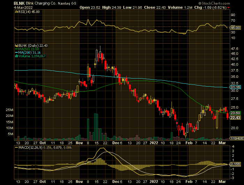Viewport: 244px width, 185px height.
Task: Click the 40.0 price axis label
Action: click(x=235, y=64)
